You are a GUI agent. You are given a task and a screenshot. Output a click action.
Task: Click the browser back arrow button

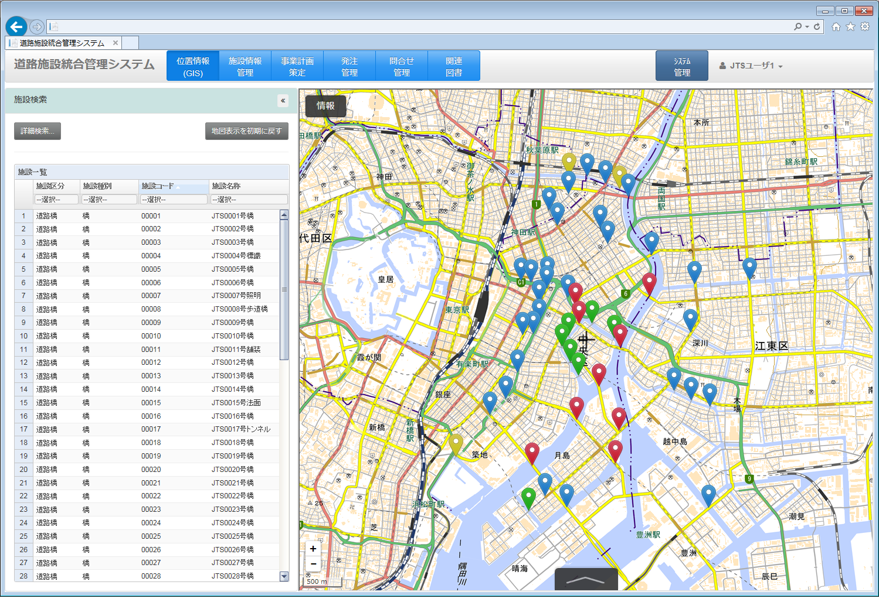16,26
